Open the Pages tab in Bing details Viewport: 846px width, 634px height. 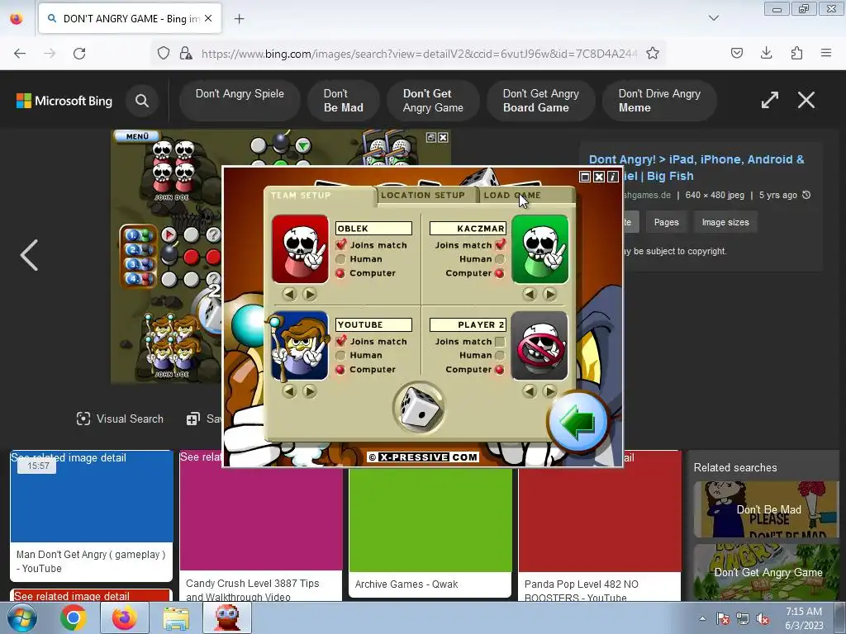(667, 222)
